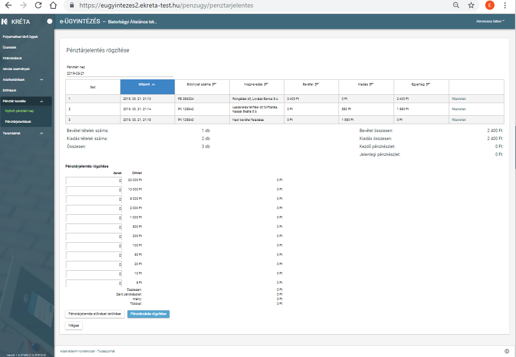
Task: Click the Pénztári nap date field
Action: click(120, 74)
